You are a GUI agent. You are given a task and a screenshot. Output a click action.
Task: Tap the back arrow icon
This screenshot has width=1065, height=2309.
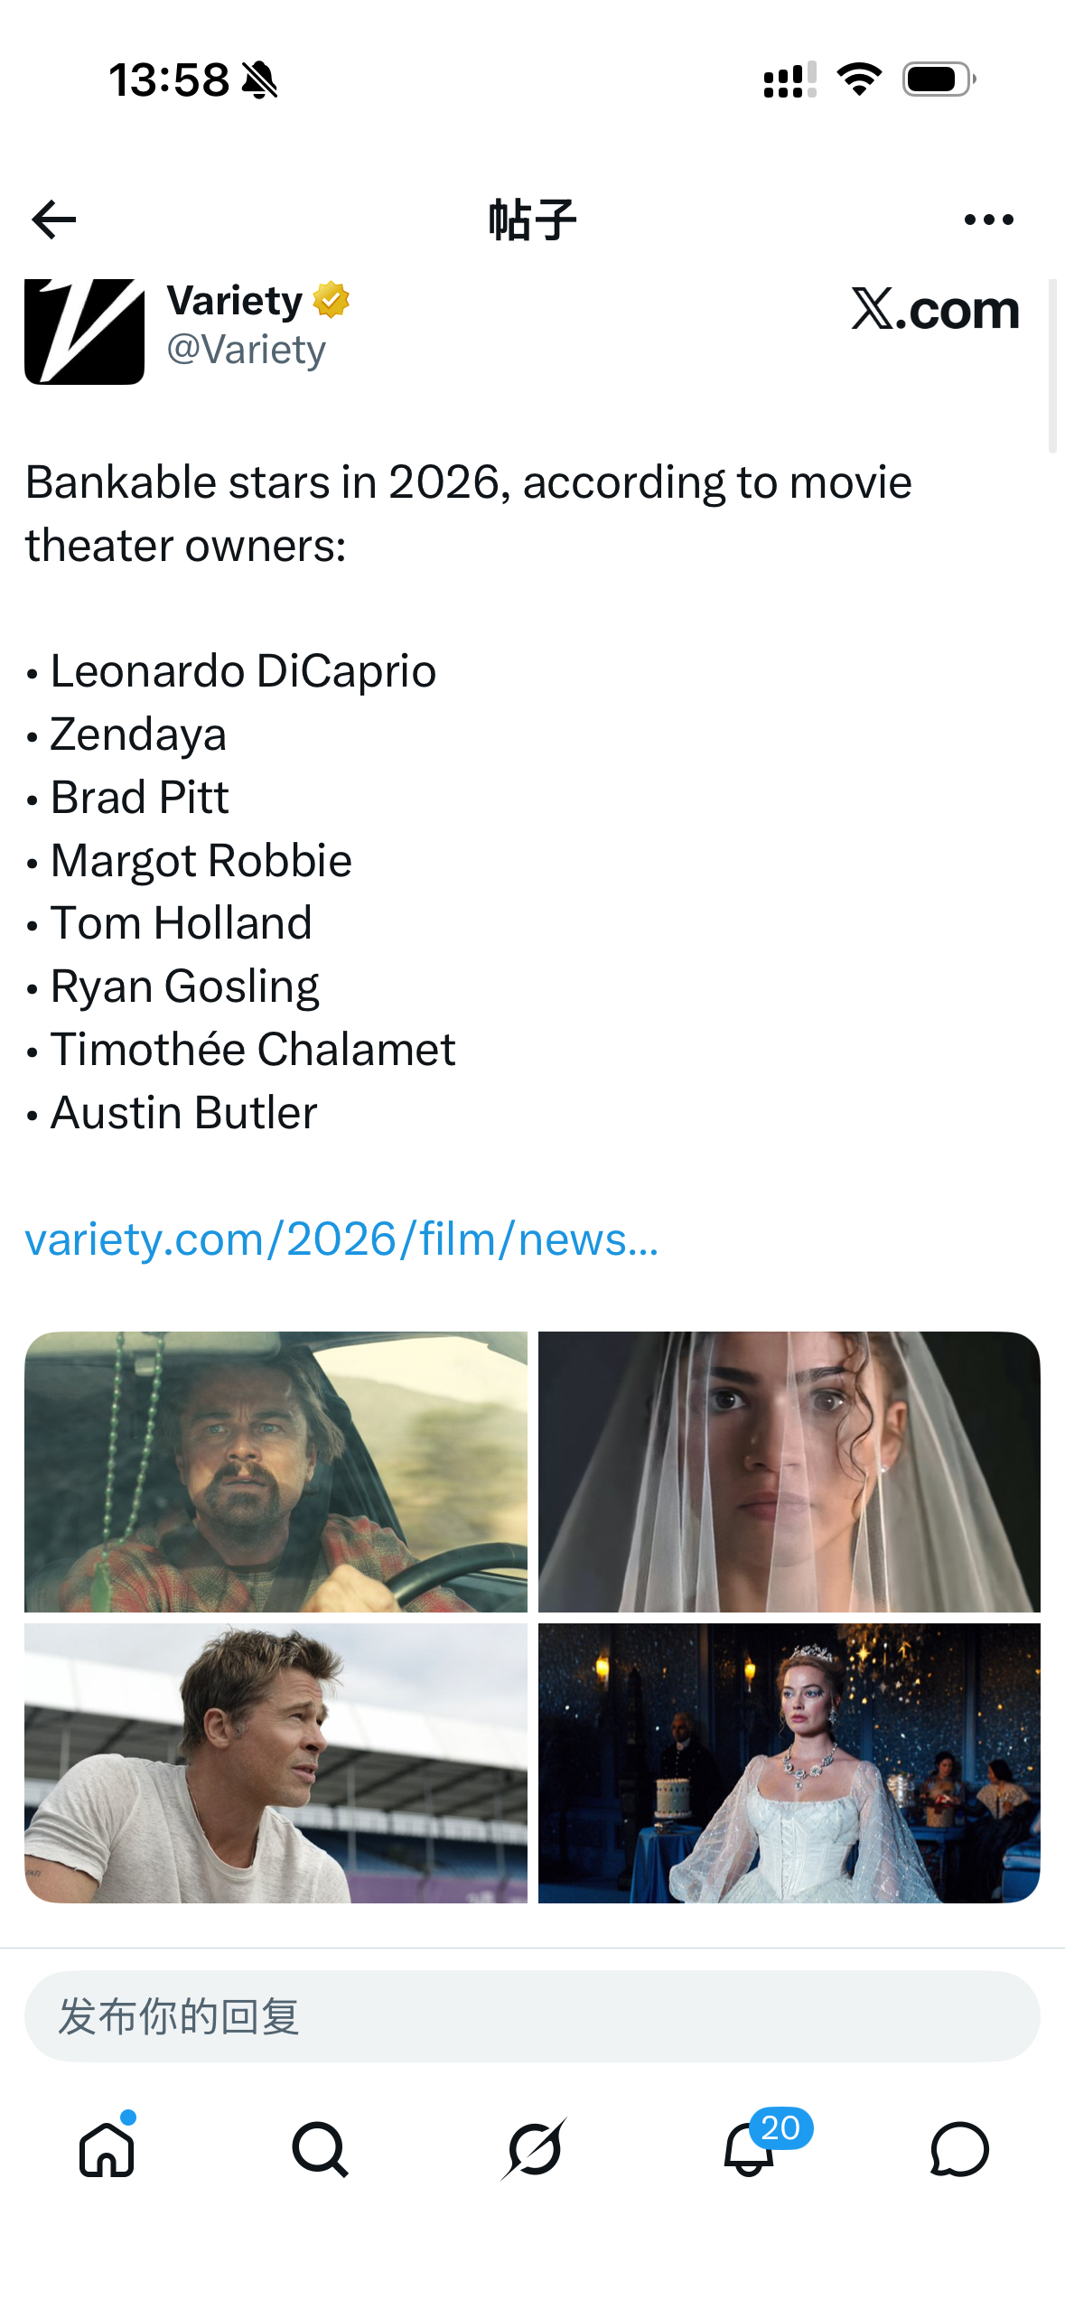[x=53, y=220]
